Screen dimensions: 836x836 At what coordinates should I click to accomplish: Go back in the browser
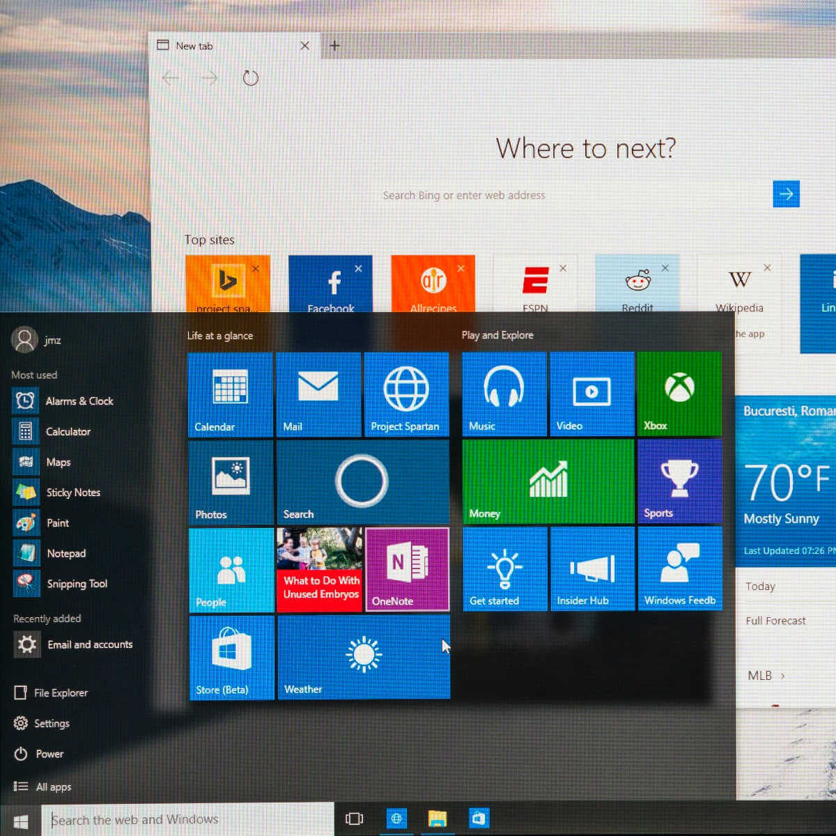pos(171,78)
